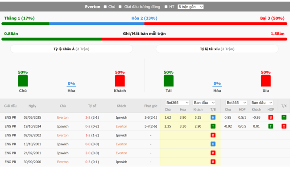Open the 2-2 (2-1) score link
The image size is (290, 169).
[92, 117]
